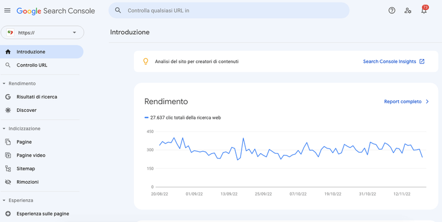The width and height of the screenshot is (442, 222).
Task: Click the pages icon beside Pagine
Action: tap(8, 142)
